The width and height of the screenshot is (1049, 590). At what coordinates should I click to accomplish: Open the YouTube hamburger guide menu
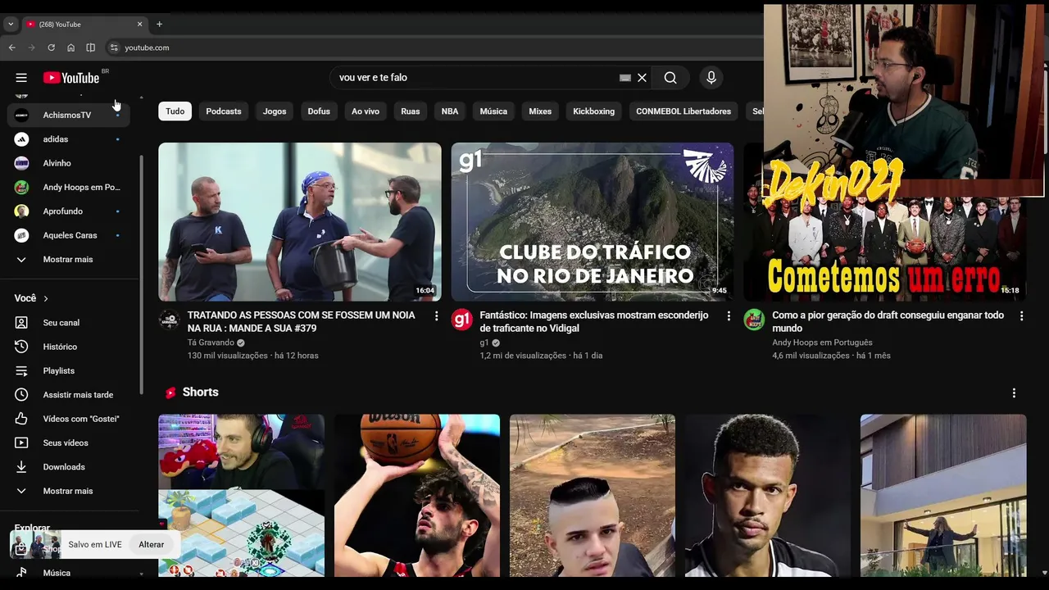point(21,78)
